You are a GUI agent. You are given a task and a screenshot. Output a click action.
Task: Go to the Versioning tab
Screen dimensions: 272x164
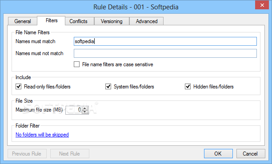click(x=112, y=21)
